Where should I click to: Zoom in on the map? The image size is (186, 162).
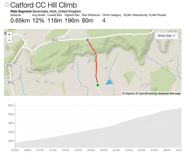pos(9,35)
